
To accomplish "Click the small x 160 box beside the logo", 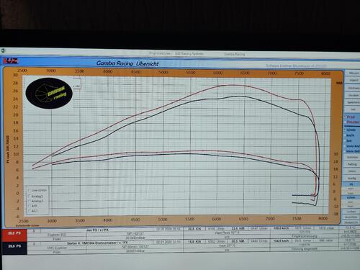I will [77, 84].
